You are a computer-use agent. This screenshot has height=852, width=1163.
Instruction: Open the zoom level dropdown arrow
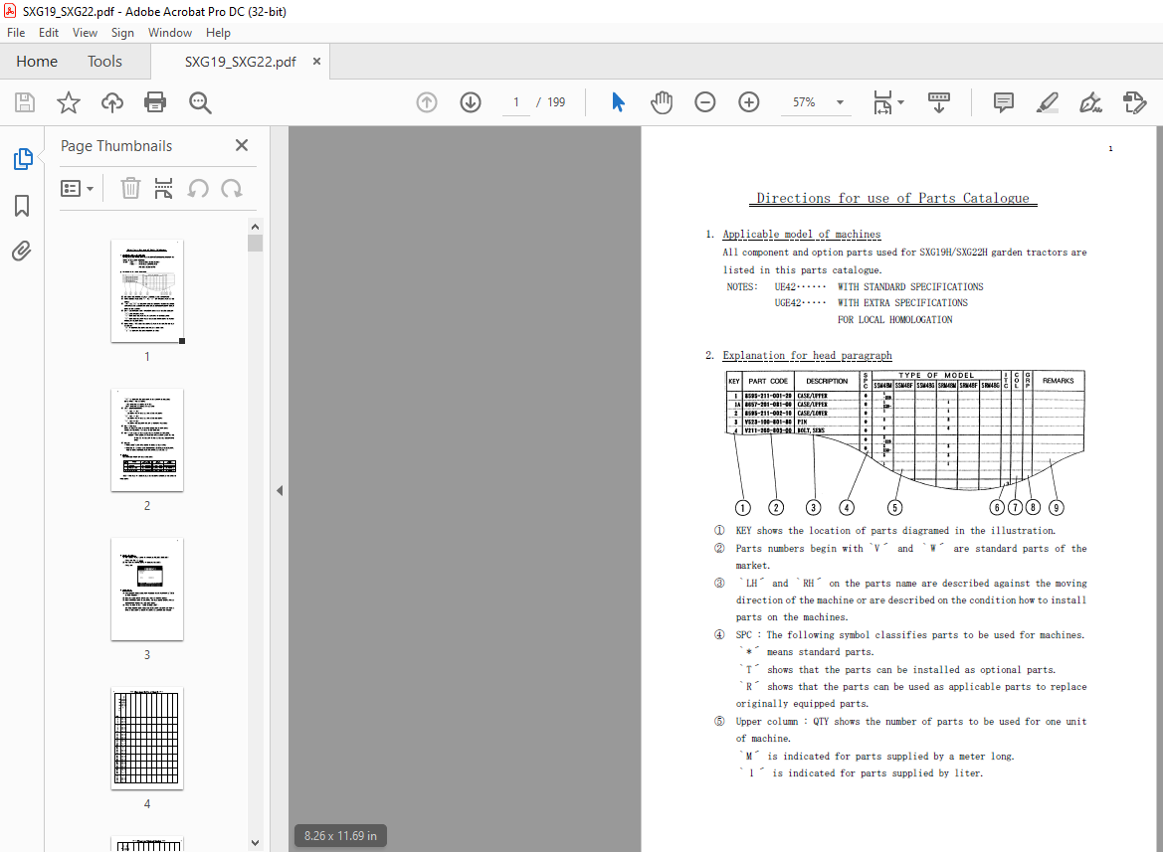coord(840,102)
